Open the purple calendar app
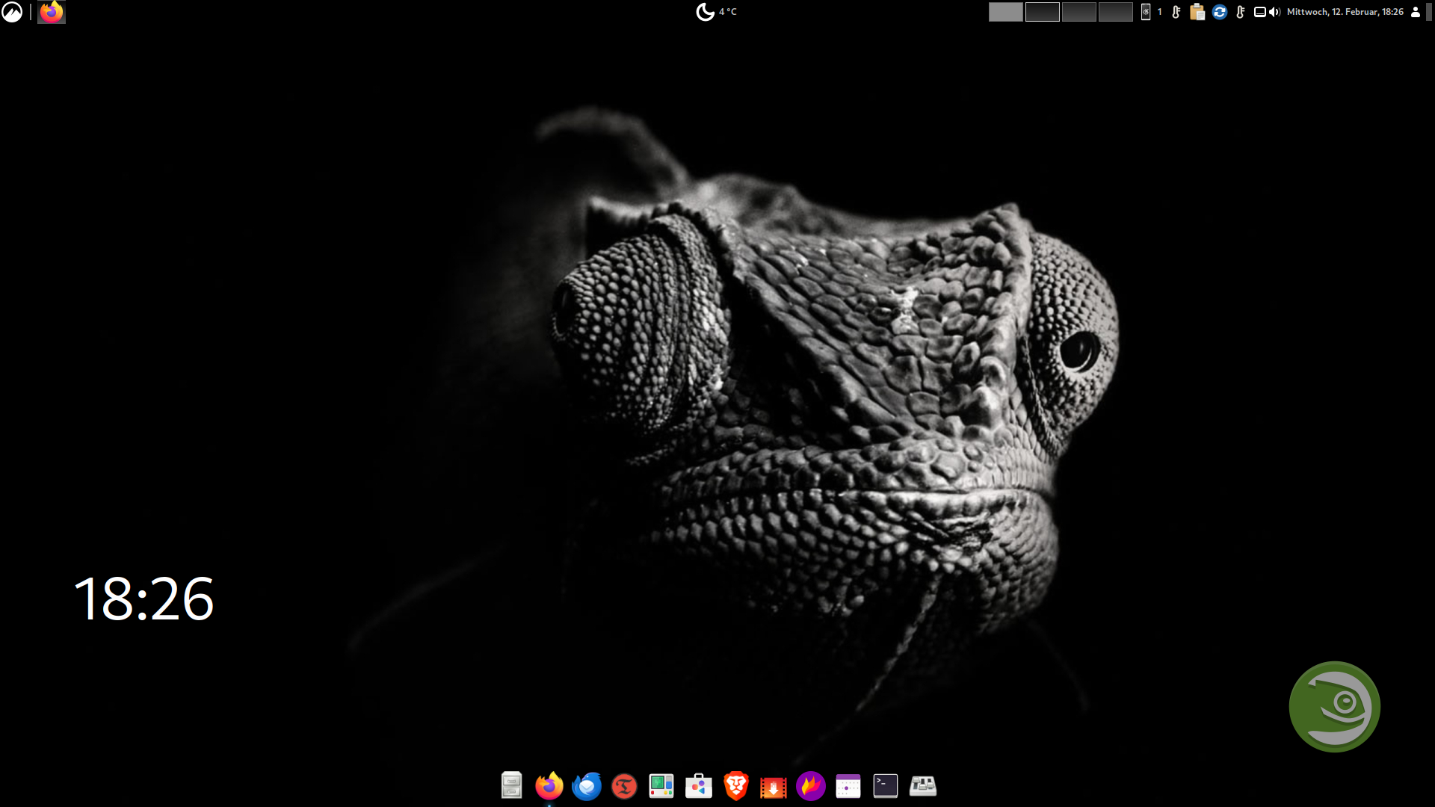The height and width of the screenshot is (807, 1435). pos(848,785)
